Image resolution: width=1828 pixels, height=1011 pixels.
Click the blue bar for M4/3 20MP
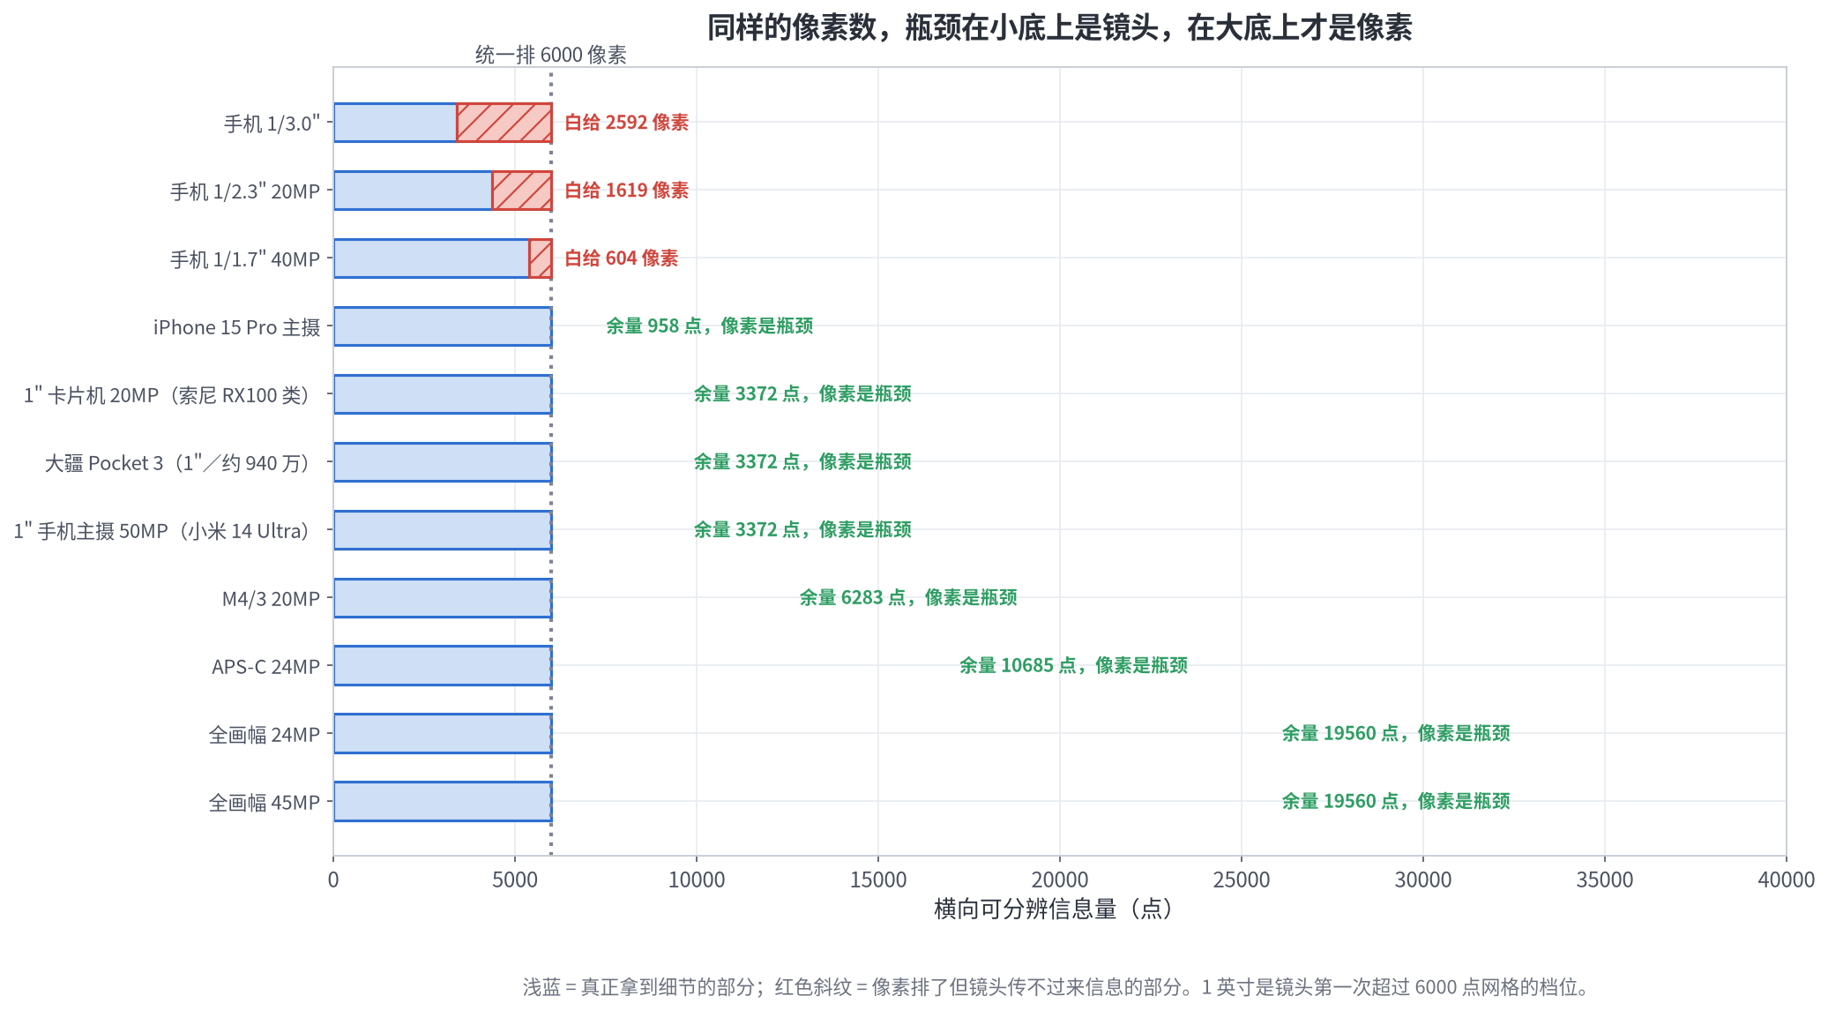click(443, 598)
